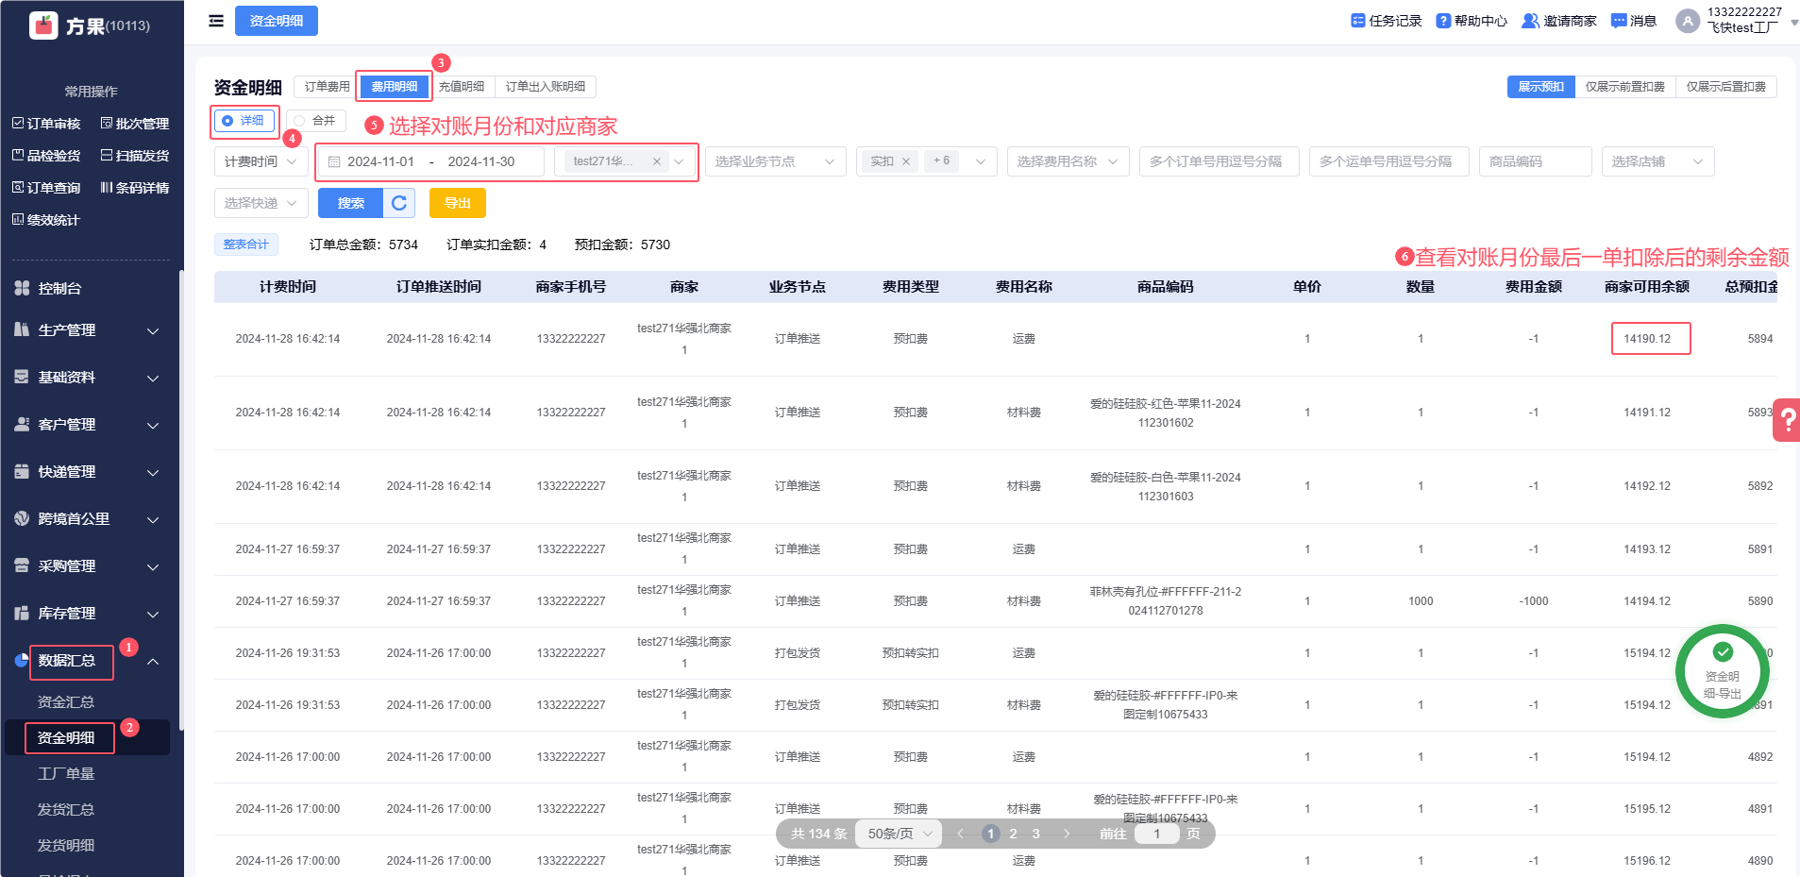1800x877 pixels.
Task: Click the hamburger menu collapse icon
Action: (x=216, y=21)
